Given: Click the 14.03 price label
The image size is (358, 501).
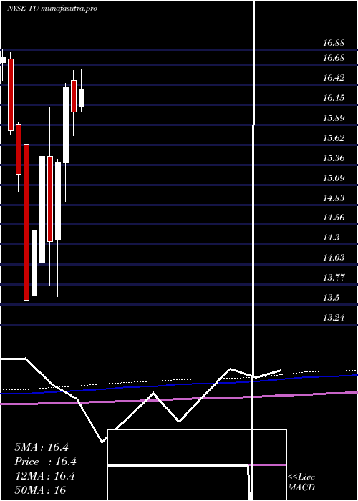Looking at the screenshot, I should point(334,258).
